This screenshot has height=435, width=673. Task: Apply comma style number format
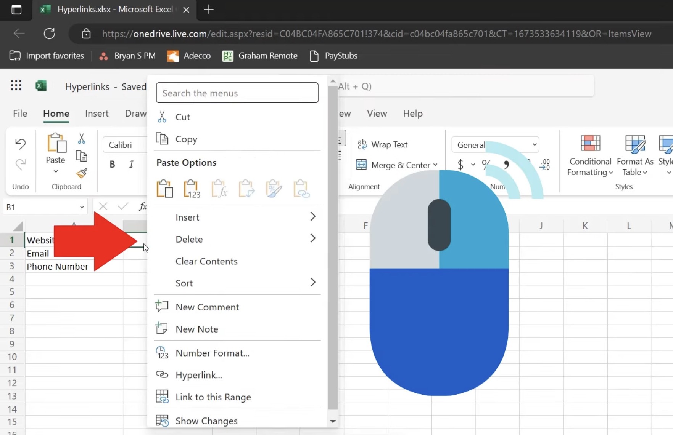[x=506, y=165]
